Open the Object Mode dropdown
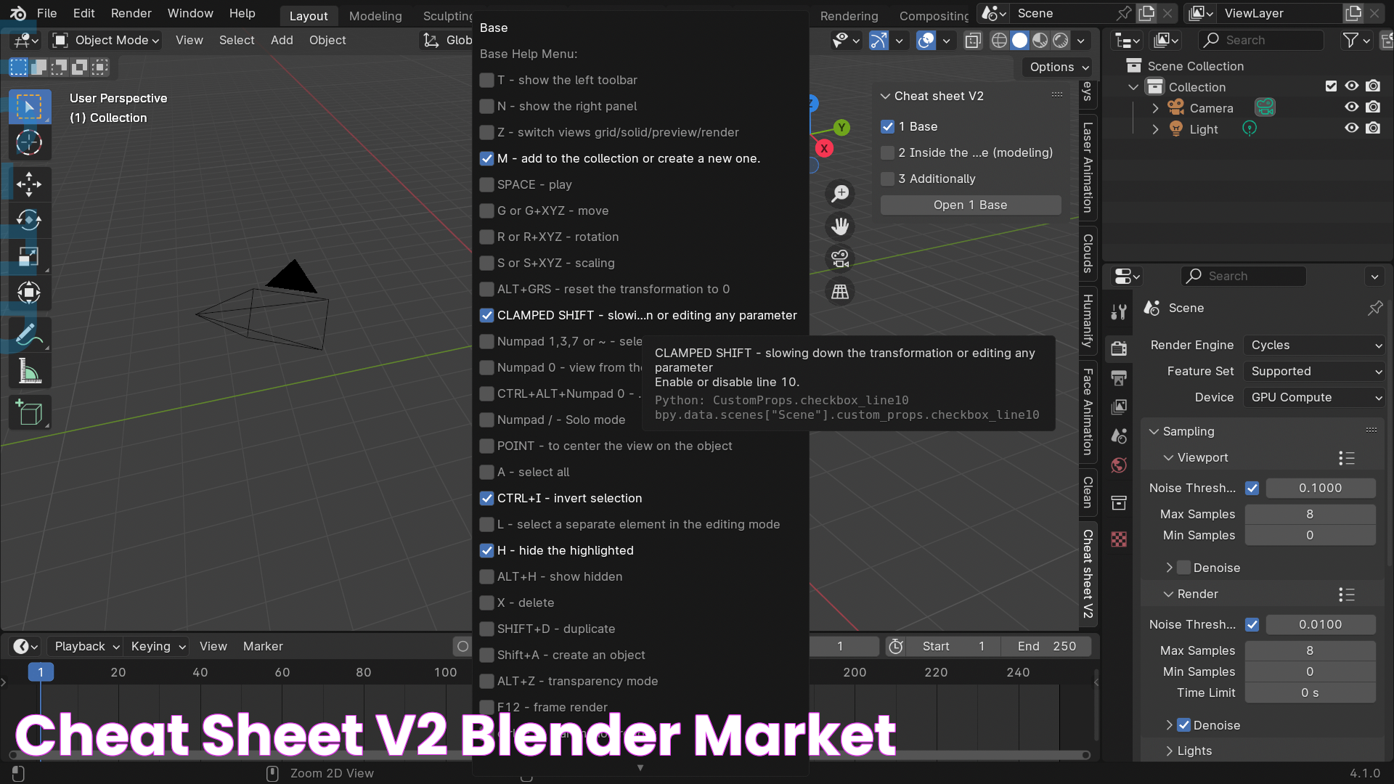1394x784 pixels. [106, 41]
